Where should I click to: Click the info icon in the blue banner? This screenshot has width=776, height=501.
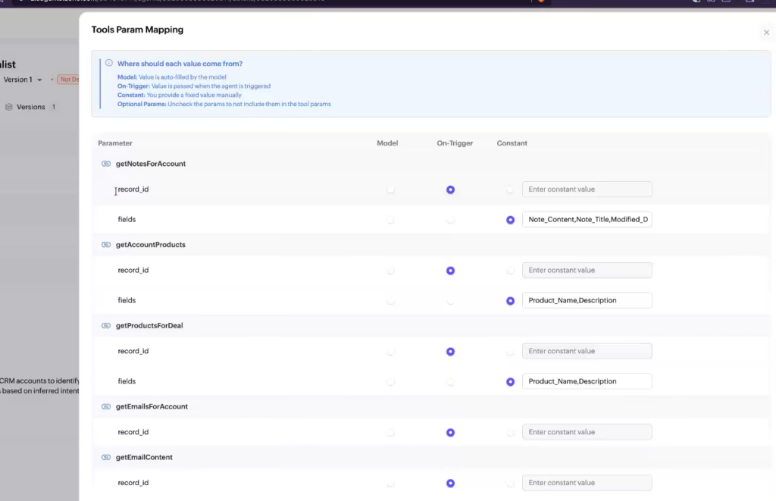point(109,64)
